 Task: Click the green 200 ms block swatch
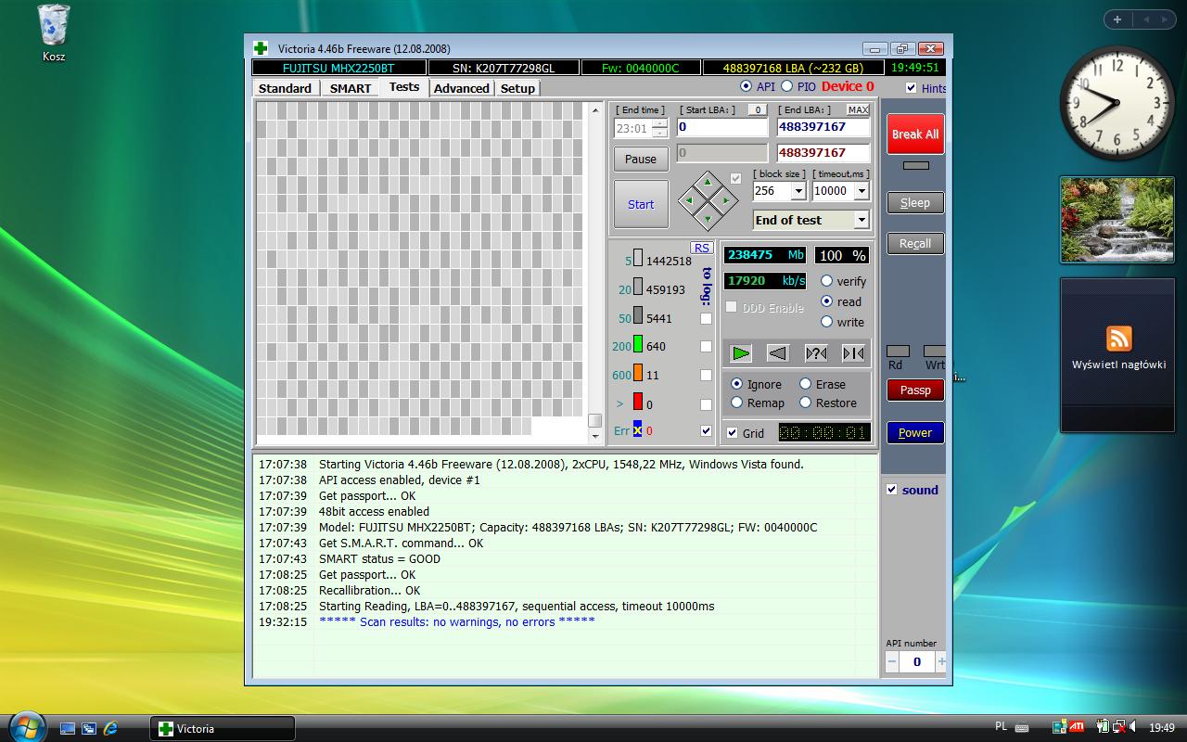(x=638, y=345)
